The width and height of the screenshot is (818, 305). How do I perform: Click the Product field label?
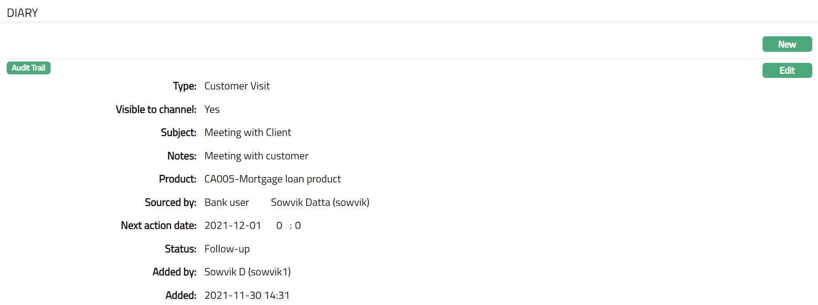pos(178,179)
